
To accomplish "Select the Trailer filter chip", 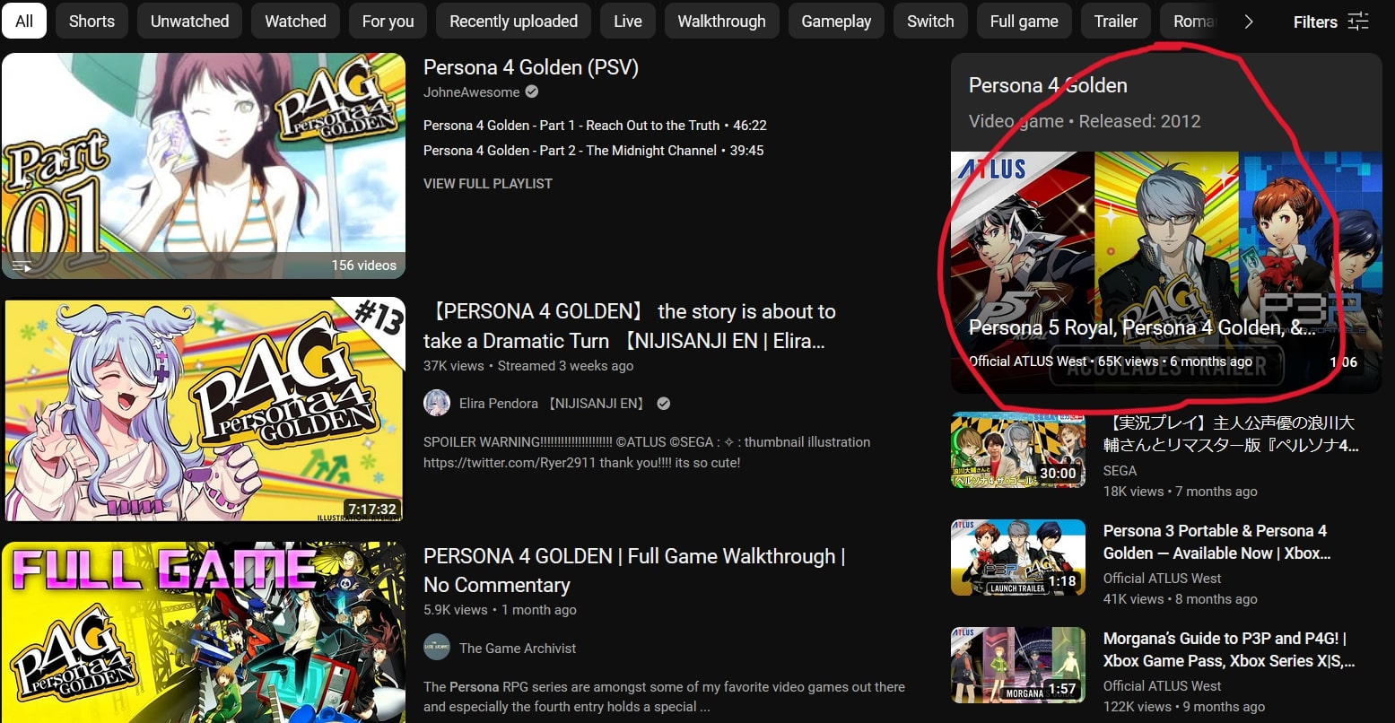I will click(x=1115, y=21).
